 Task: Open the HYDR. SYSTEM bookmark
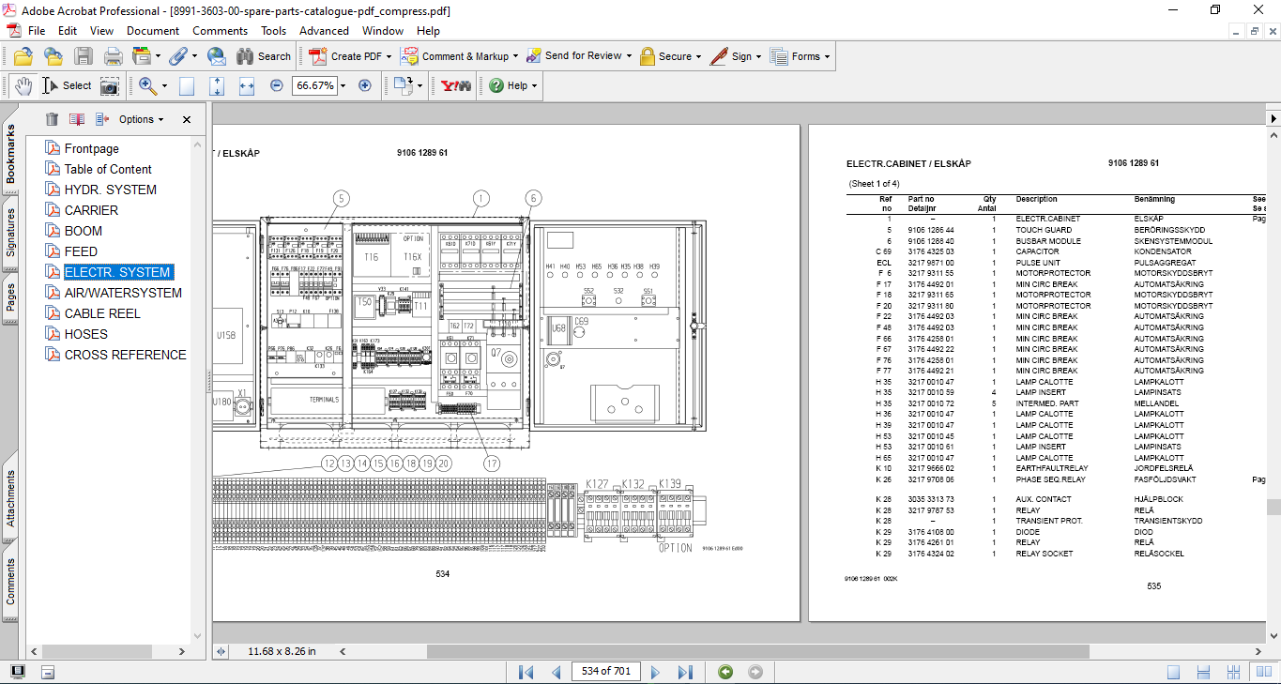click(x=110, y=190)
